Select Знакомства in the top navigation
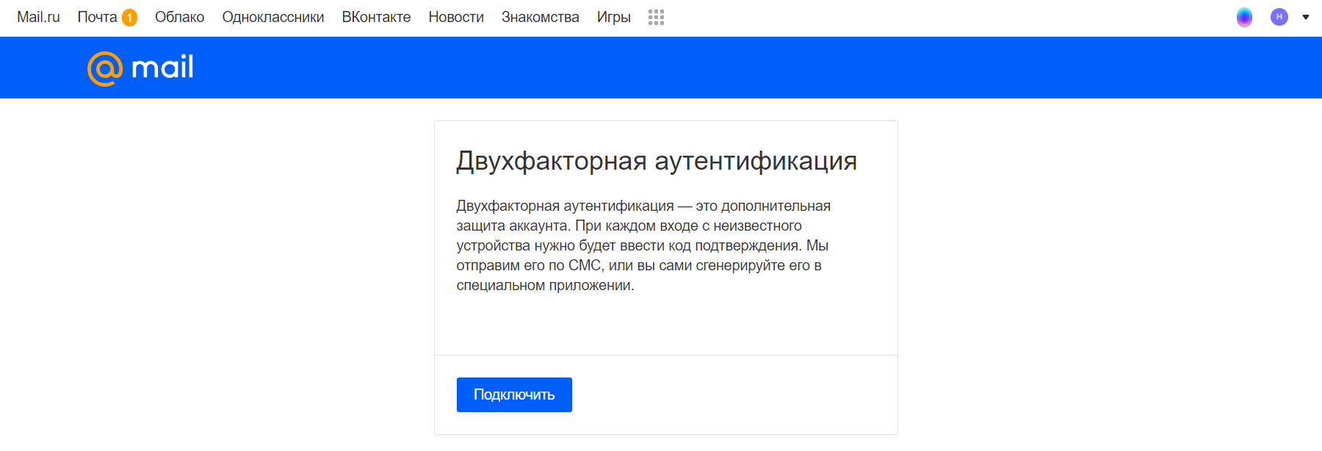Screen dimensions: 1322x451 pyautogui.click(x=541, y=17)
